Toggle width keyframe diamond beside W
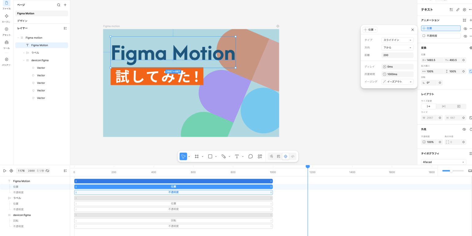 click(440, 118)
